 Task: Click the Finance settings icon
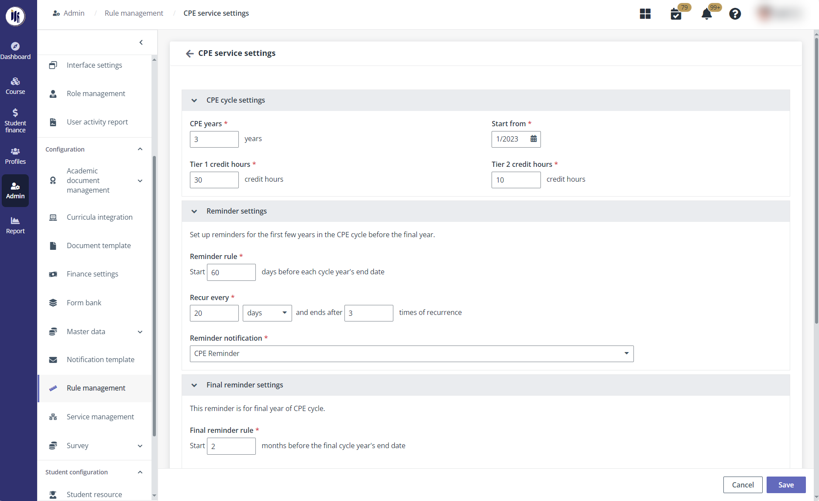[x=53, y=274]
